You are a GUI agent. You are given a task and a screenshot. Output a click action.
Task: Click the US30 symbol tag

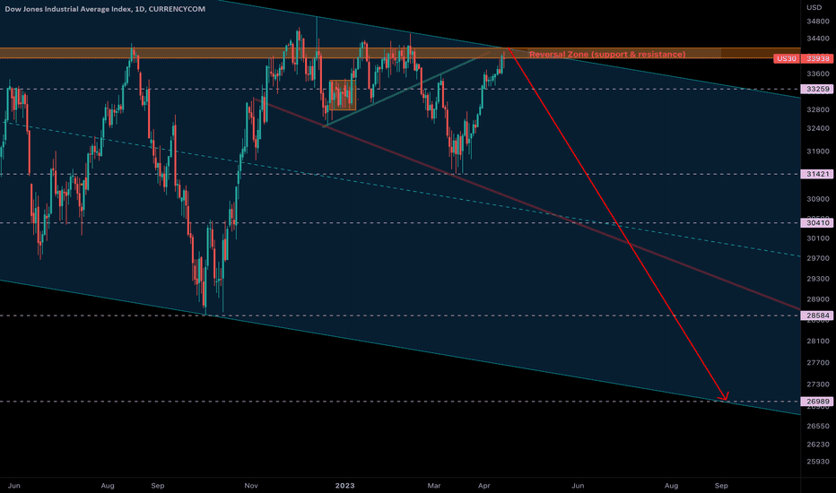(x=787, y=58)
